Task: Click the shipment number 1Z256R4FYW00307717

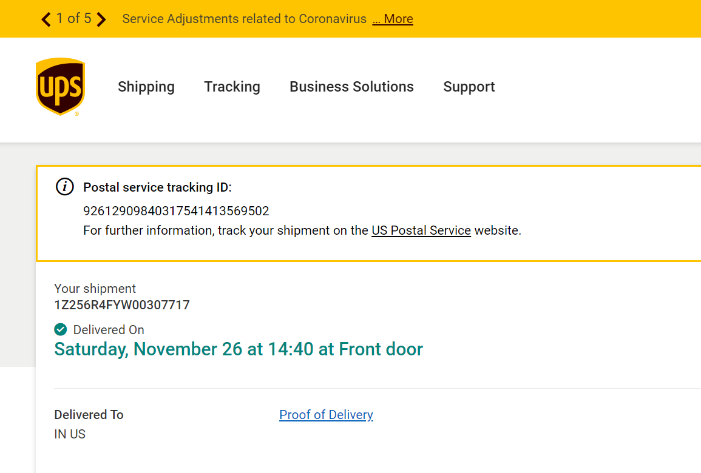Action: 122,305
